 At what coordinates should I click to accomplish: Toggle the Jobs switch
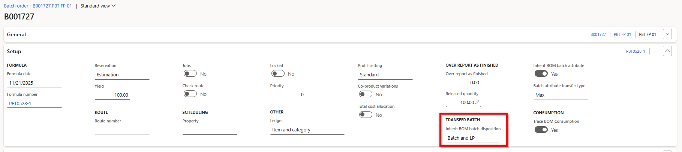[190, 74]
